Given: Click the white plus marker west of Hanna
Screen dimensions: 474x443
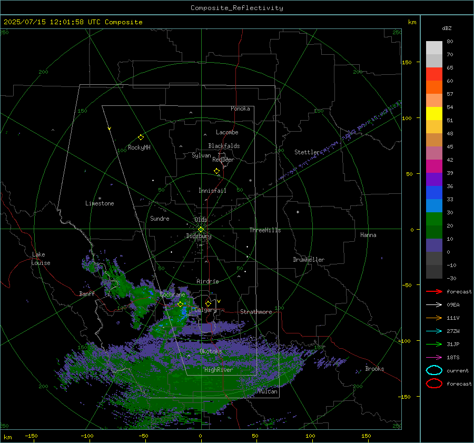Looking at the screenshot, I should point(298,212).
